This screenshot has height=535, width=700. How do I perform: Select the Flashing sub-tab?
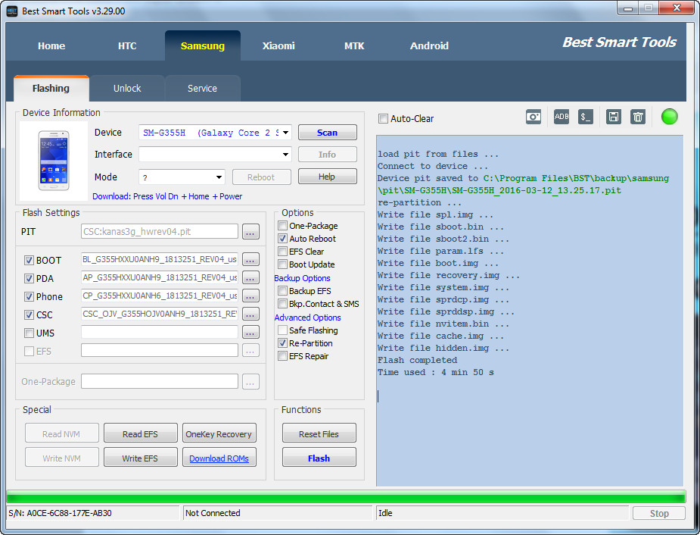[x=51, y=88]
